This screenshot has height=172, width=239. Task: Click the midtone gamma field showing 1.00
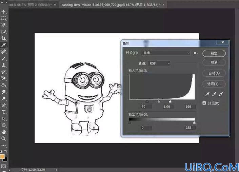tap(168, 107)
